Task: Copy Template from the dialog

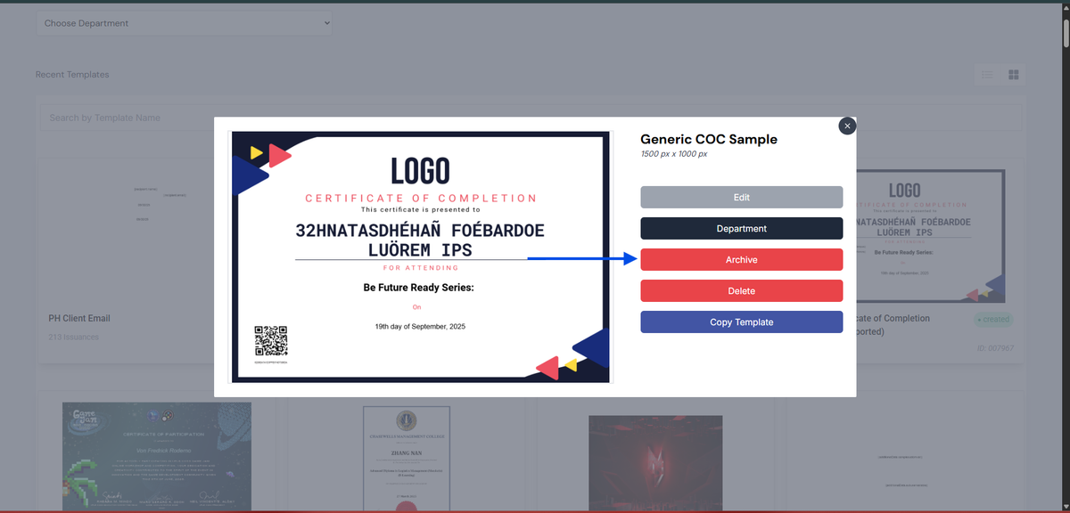Action: click(741, 322)
